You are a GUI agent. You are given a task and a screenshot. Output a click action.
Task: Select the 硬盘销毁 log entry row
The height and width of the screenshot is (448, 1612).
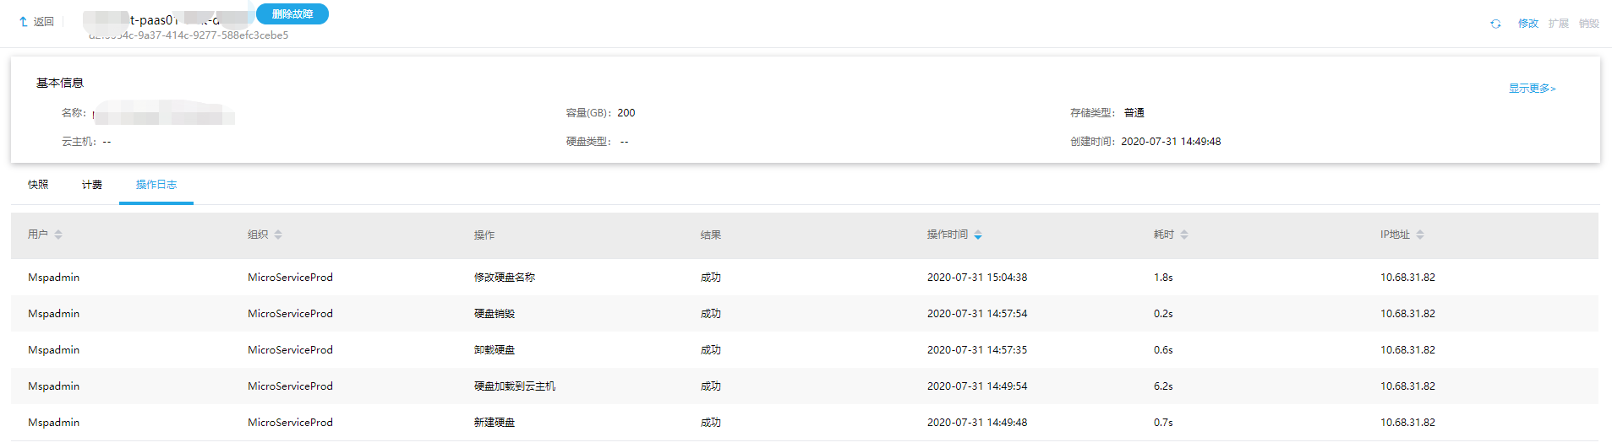click(495, 314)
